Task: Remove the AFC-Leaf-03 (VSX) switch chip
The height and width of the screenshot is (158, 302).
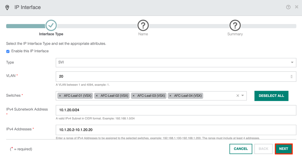Action: coord(133,96)
